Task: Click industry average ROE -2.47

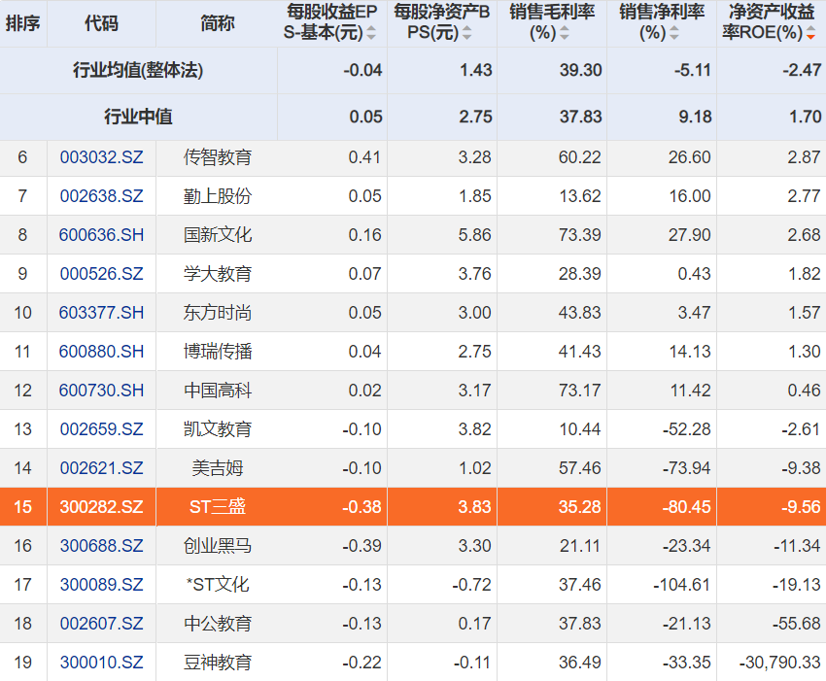Action: click(802, 70)
